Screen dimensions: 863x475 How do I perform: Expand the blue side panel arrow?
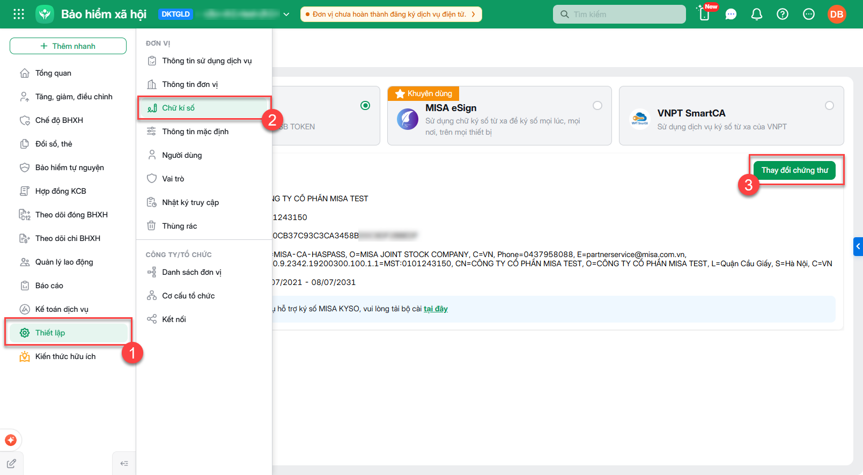click(x=858, y=246)
